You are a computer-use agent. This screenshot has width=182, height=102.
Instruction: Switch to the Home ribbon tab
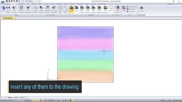(x=7, y=4)
